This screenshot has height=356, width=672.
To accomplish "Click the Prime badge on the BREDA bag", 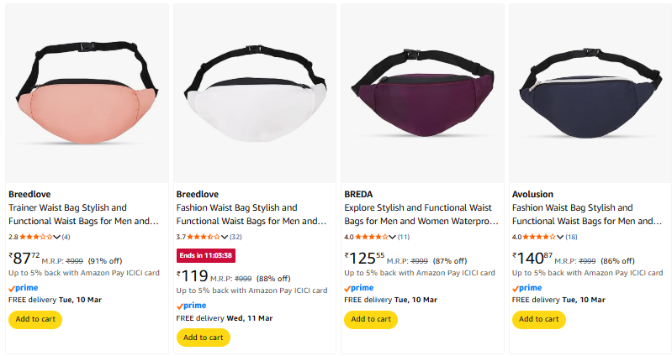I will pyautogui.click(x=360, y=287).
